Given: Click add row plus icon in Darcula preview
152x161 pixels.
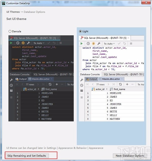Looking at the screenshot, I should [x=57, y=84].
